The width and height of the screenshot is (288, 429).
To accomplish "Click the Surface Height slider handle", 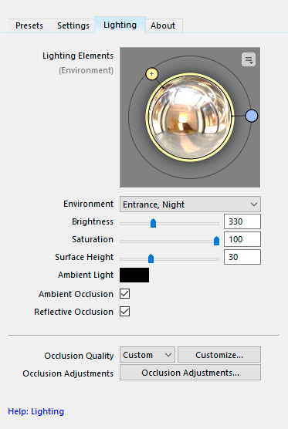I will coord(151,258).
